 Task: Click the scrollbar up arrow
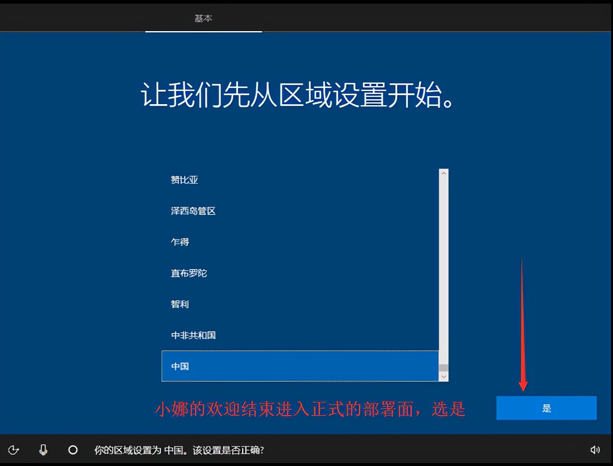pyautogui.click(x=444, y=174)
